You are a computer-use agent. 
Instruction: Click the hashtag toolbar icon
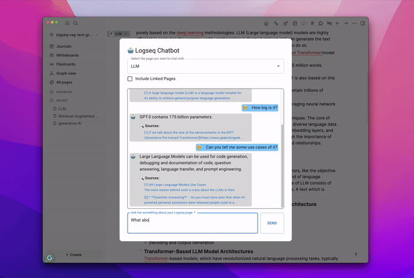[x=312, y=23]
